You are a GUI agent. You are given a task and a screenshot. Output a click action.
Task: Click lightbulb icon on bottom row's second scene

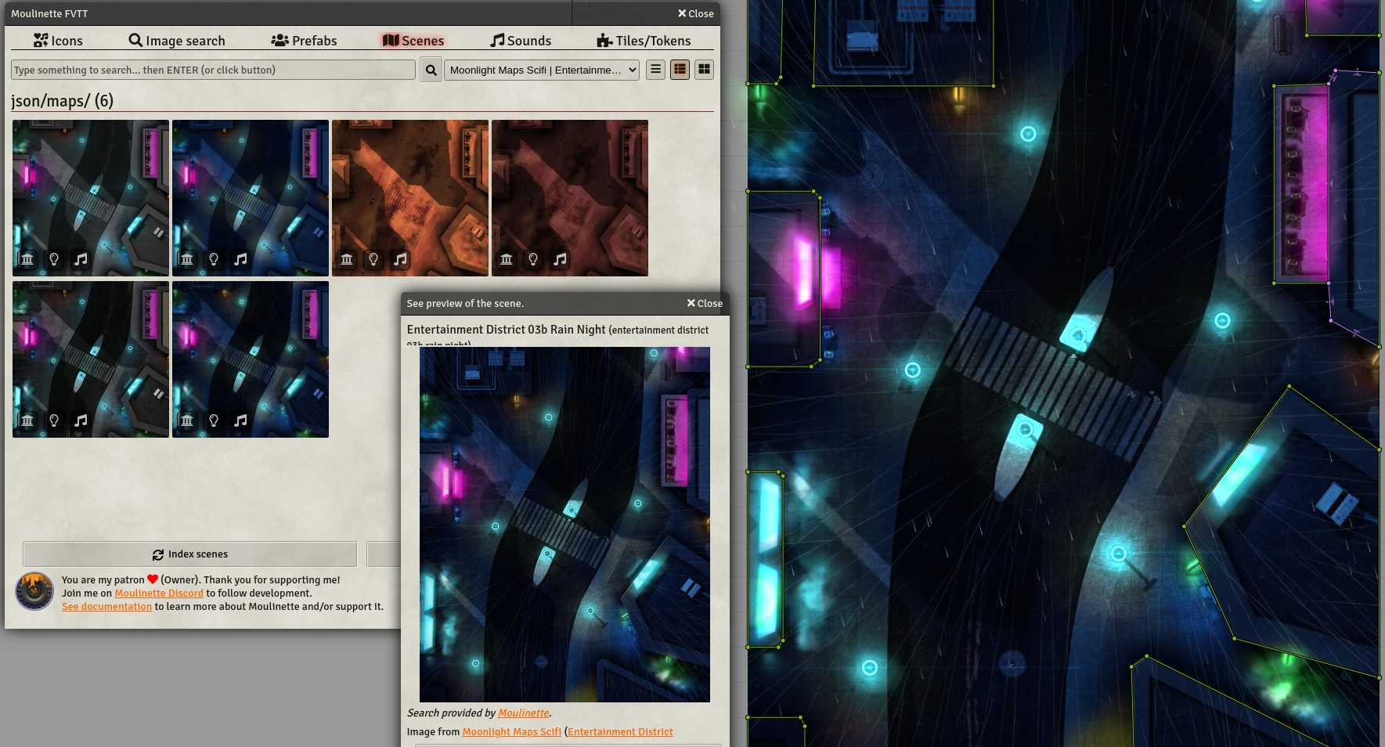(214, 420)
